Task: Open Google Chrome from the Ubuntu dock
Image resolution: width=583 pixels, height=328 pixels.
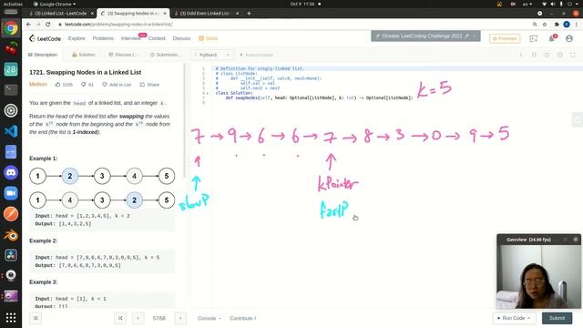Action: point(11,28)
